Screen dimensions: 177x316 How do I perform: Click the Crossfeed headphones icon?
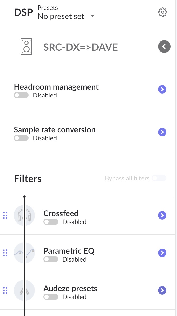pos(24,215)
